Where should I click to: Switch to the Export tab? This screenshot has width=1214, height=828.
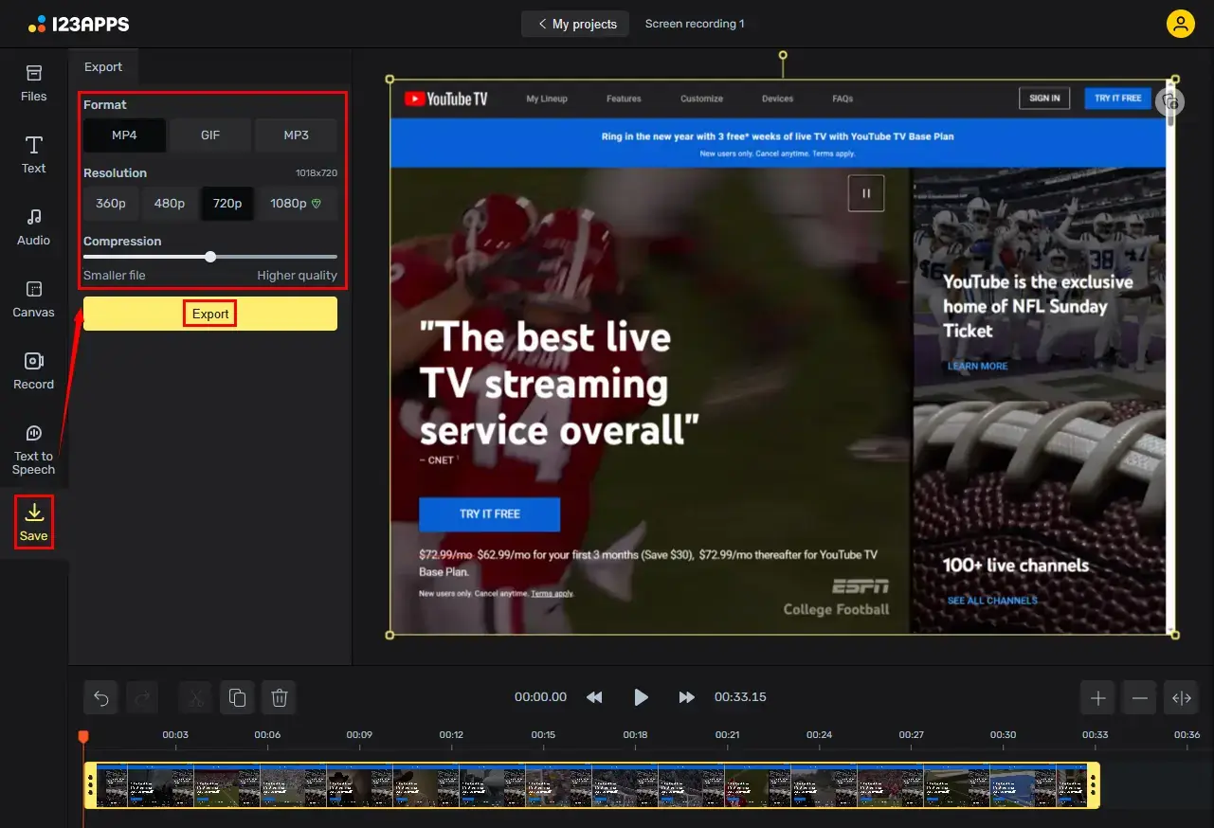[103, 67]
